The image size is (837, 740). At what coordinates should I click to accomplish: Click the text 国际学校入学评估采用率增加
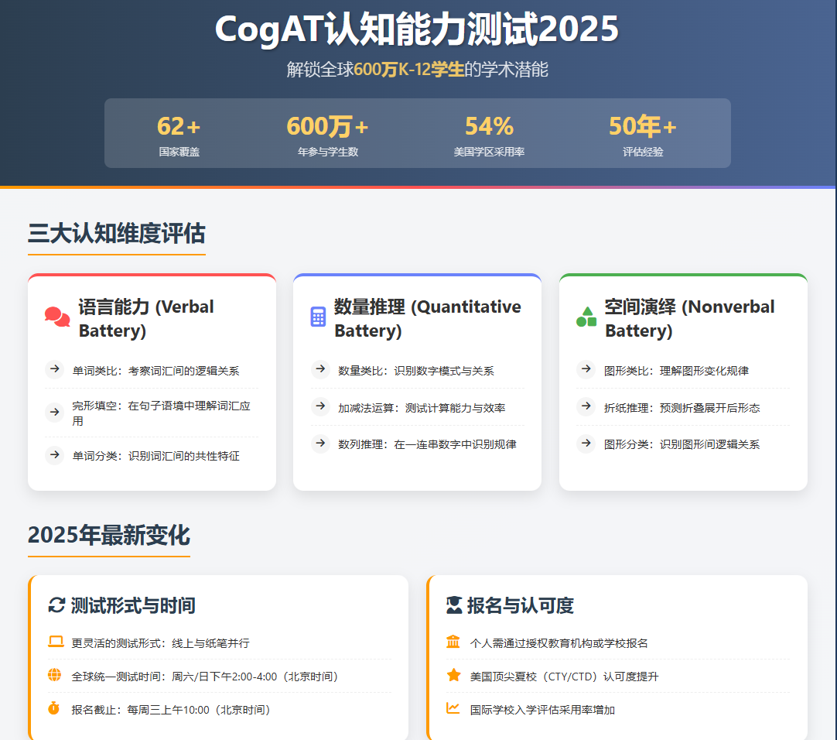coord(542,710)
